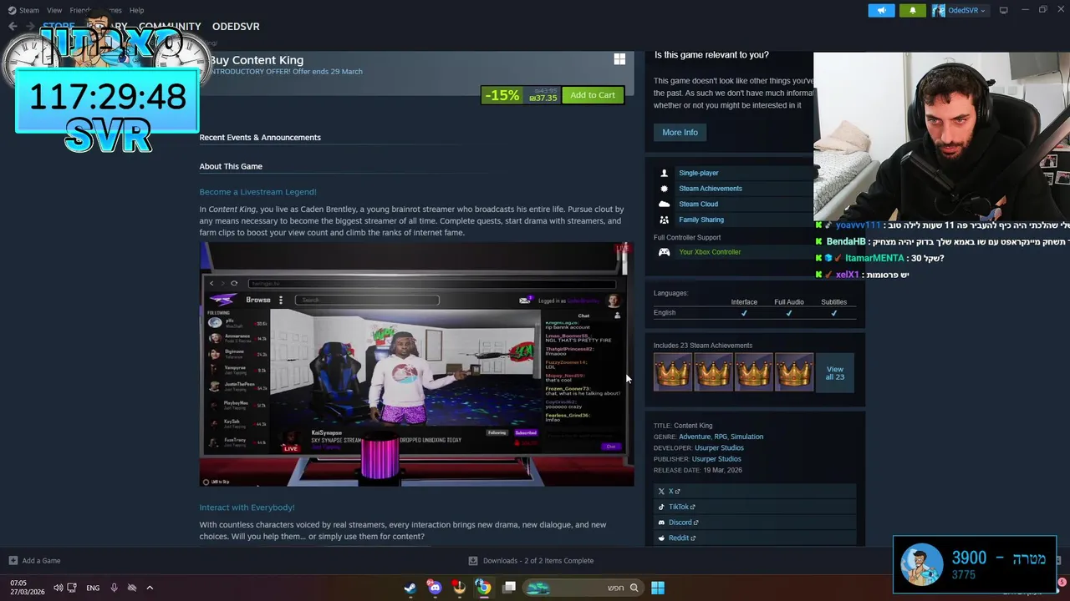Viewport: 1070px width, 601px height.
Task: Click the megaphone announcements button
Action: click(x=881, y=10)
